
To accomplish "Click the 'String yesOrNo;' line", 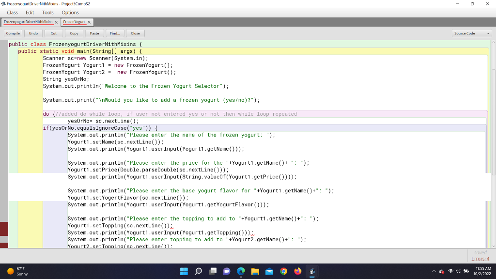I will click(x=66, y=79).
